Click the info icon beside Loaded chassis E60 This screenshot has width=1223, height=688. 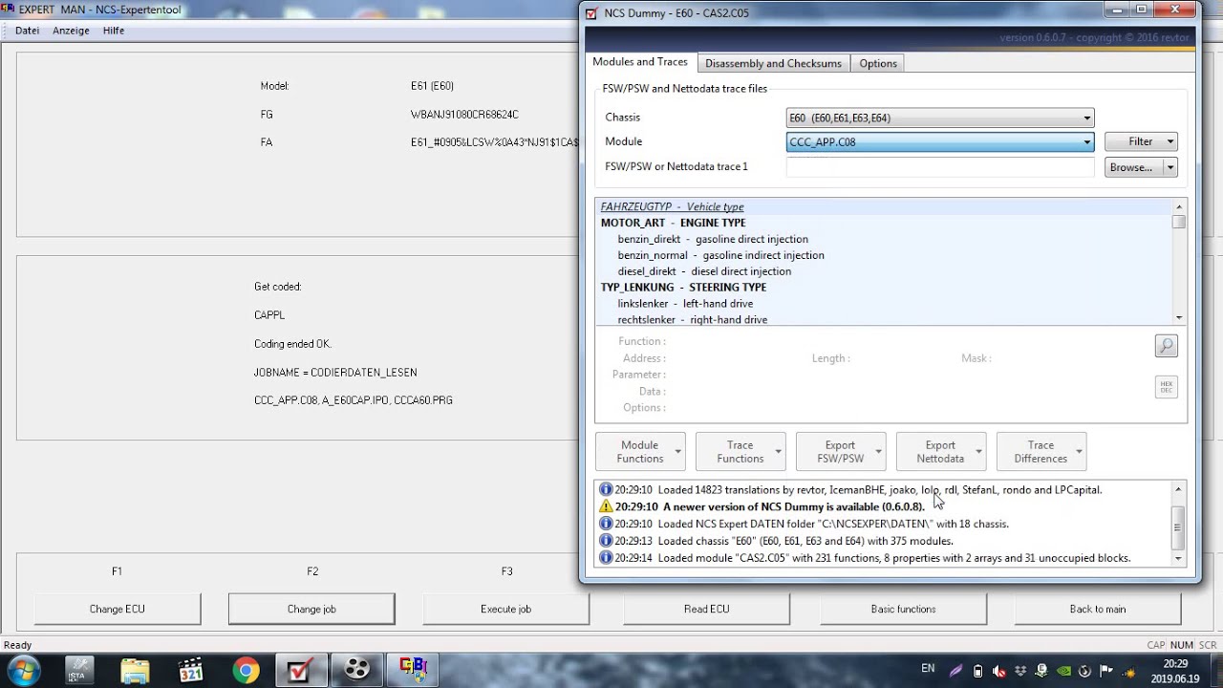click(606, 541)
